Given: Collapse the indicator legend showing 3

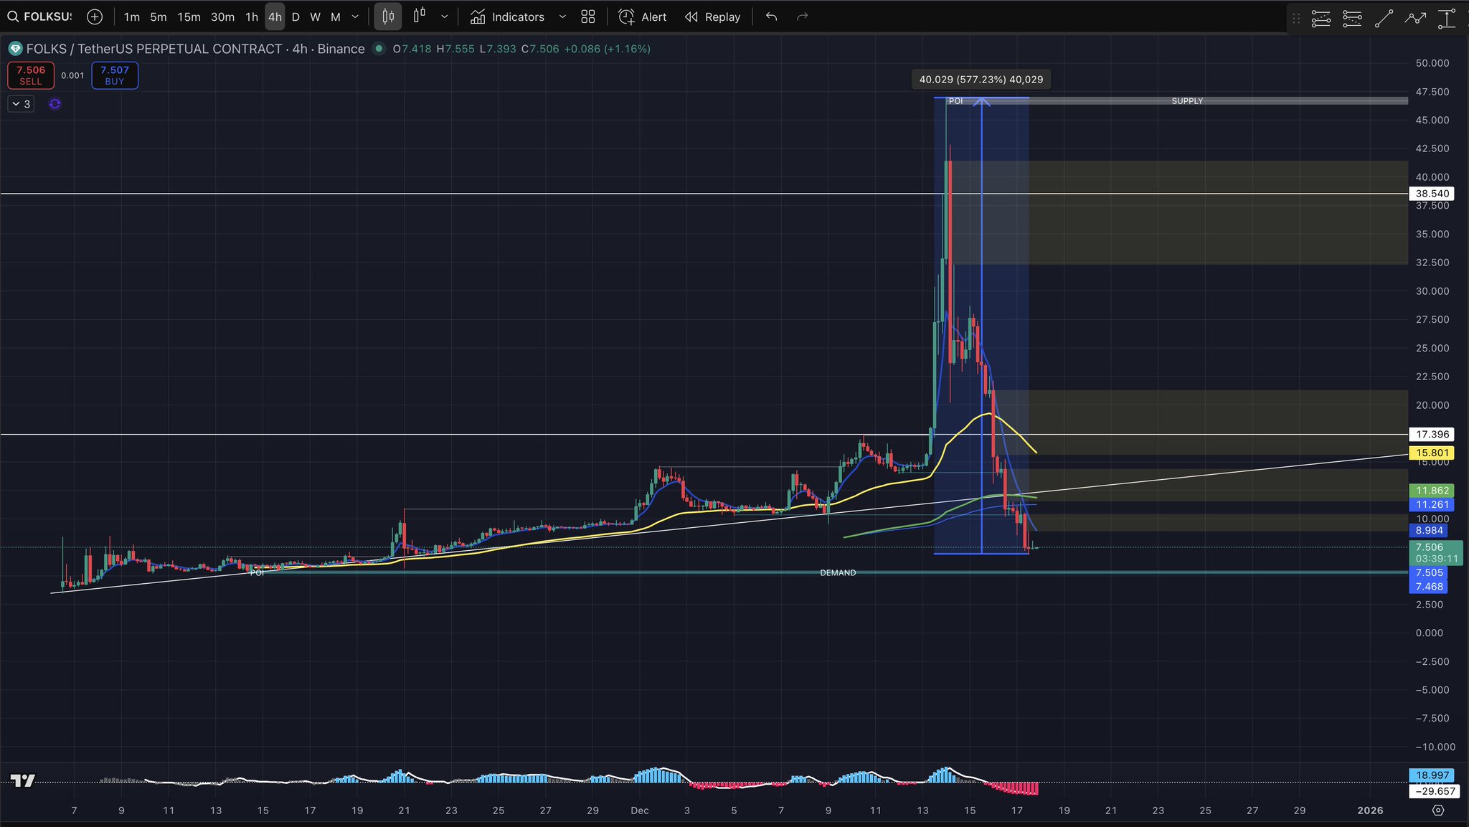Looking at the screenshot, I should 21,104.
